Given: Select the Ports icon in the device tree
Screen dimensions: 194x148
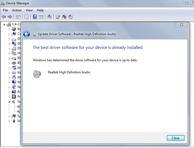Looking at the screenshot, I should pyautogui.click(x=14, y=92).
